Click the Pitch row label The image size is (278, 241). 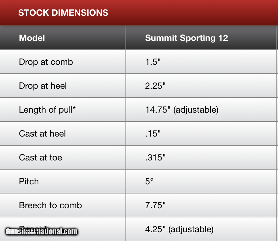point(29,182)
